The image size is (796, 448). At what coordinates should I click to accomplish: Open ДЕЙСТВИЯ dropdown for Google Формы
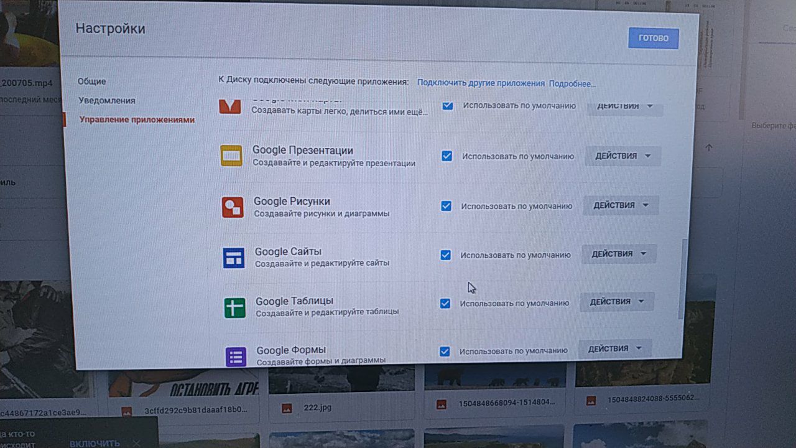(x=615, y=348)
